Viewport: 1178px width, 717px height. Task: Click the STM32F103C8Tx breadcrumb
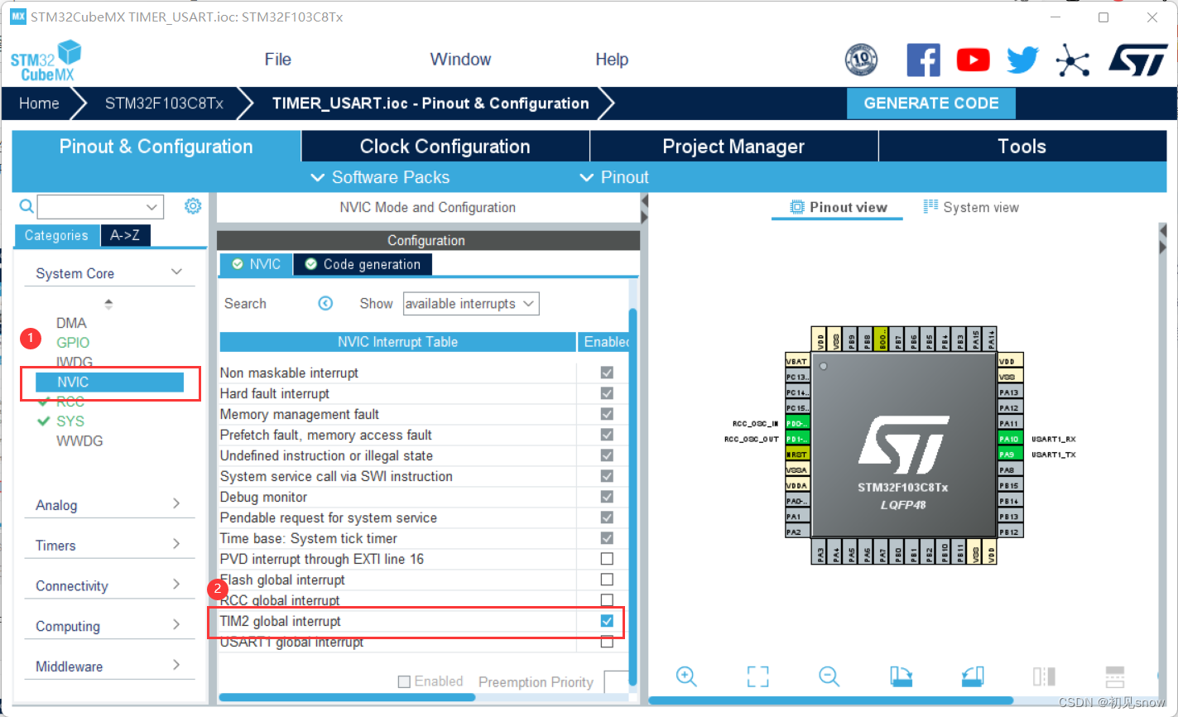(164, 103)
